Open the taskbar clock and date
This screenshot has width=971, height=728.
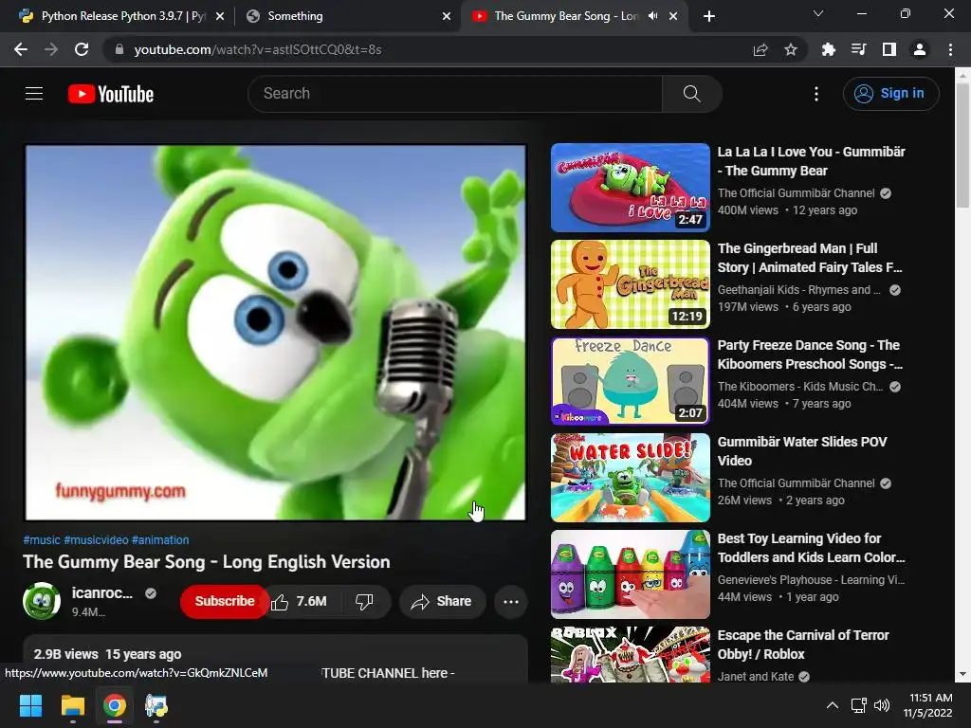927,705
